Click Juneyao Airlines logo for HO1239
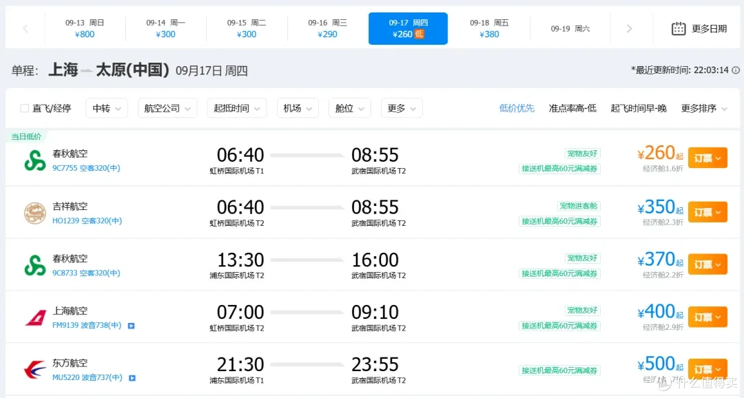This screenshot has height=398, width=744. (34, 213)
